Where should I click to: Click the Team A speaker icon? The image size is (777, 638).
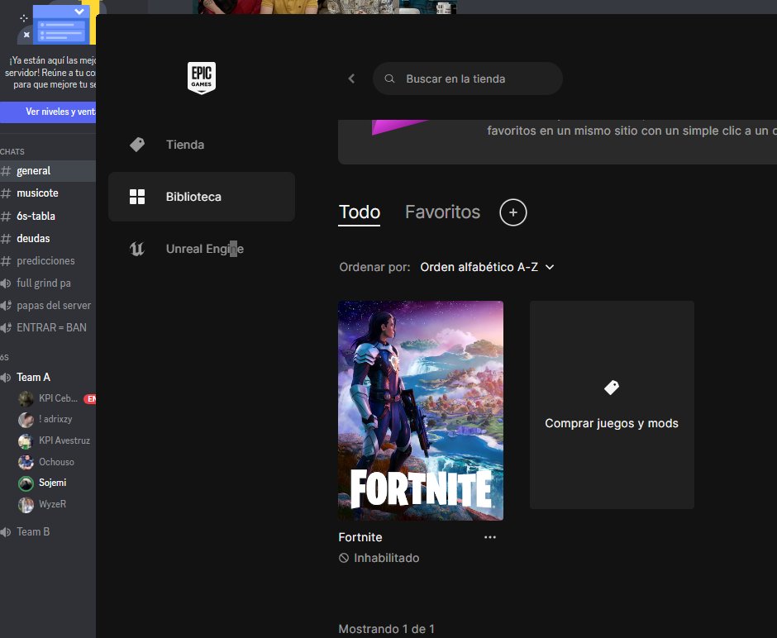tap(5, 378)
